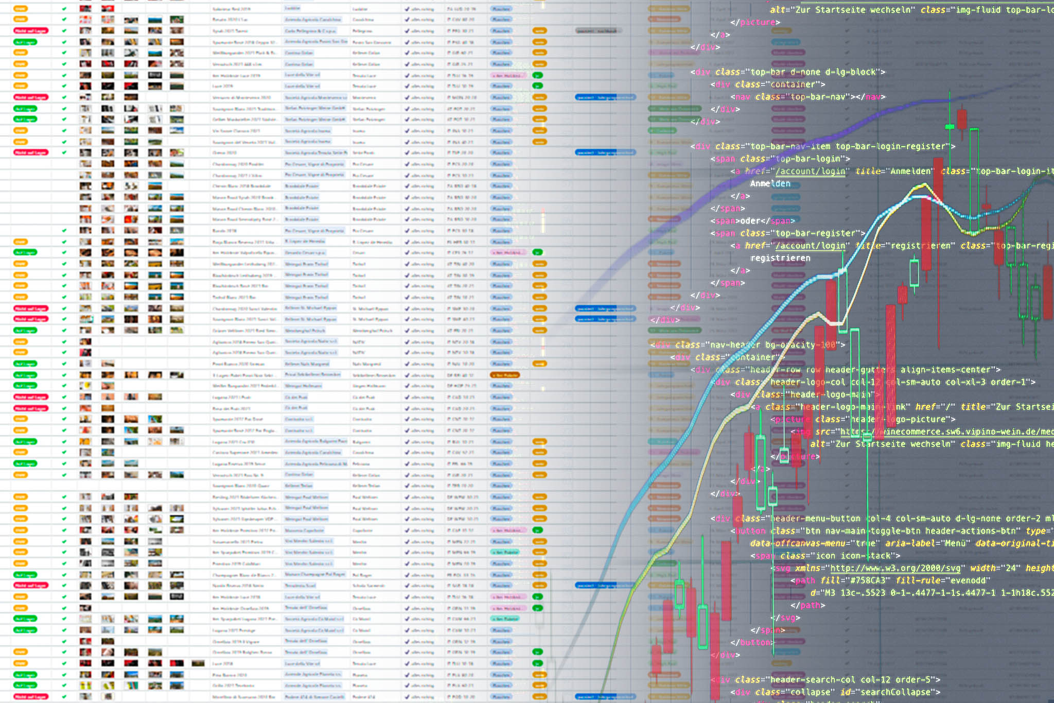The height and width of the screenshot is (703, 1054).
Task: Click red 'Nicht auf Lager' tag in Syrah 2021 row
Action: click(31, 31)
